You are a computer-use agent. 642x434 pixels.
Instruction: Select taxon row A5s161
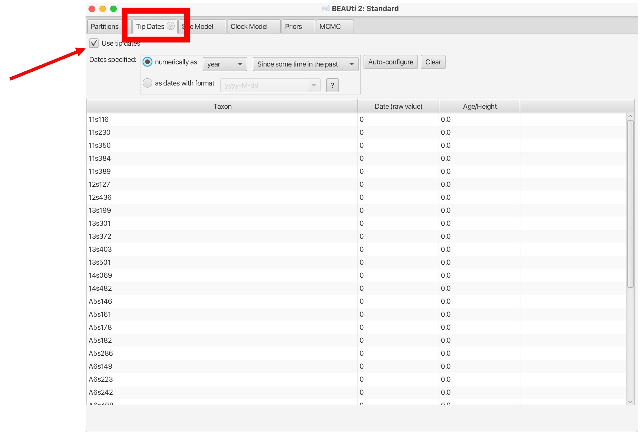point(356,314)
